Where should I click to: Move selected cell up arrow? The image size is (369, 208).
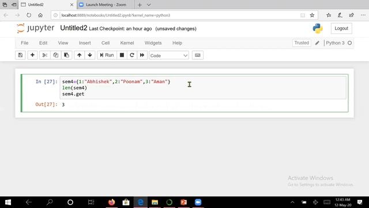click(80, 55)
